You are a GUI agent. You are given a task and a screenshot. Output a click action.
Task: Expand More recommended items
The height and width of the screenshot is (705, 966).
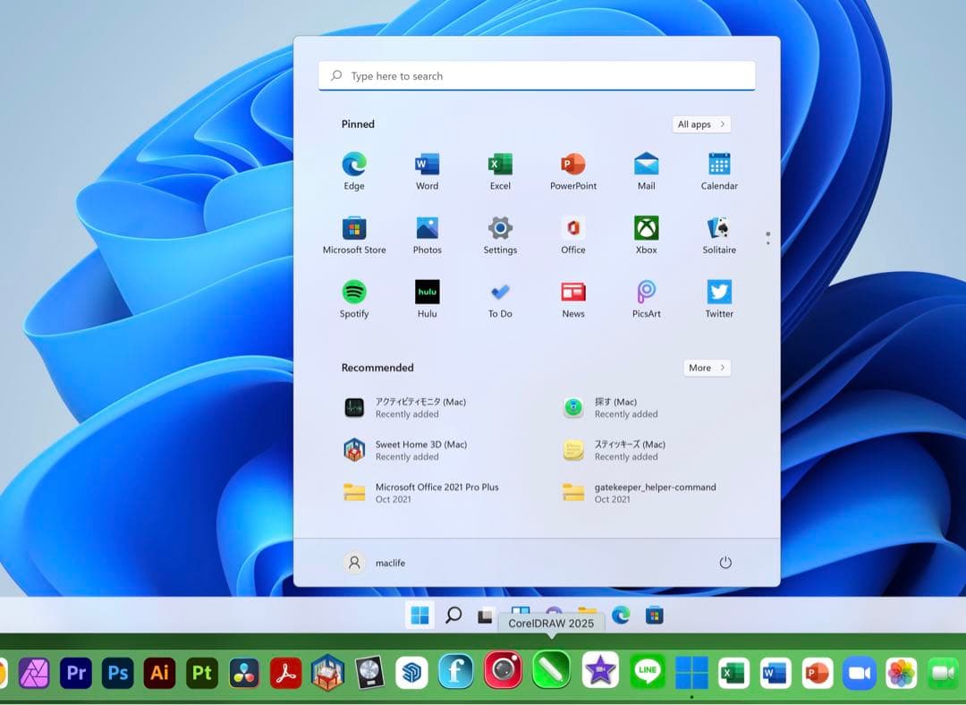click(x=707, y=368)
